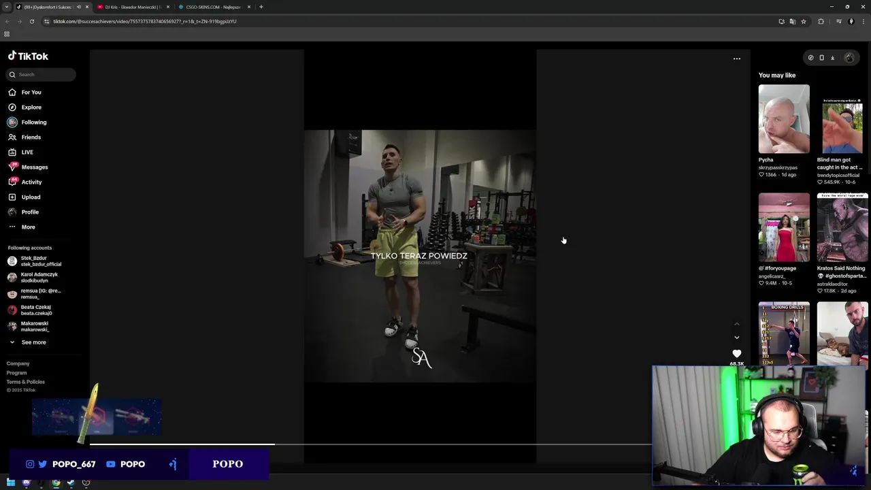Viewport: 871px width, 490px height.
Task: Click the TikTok logo
Action: pos(28,56)
